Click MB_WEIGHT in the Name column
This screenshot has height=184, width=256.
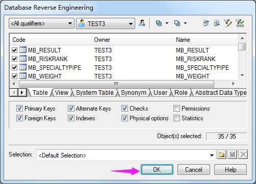coord(193,76)
